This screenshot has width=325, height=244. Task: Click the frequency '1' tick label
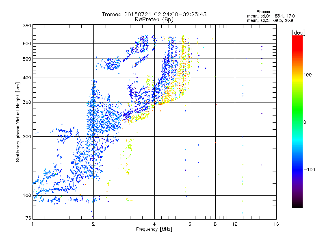coord(32,224)
